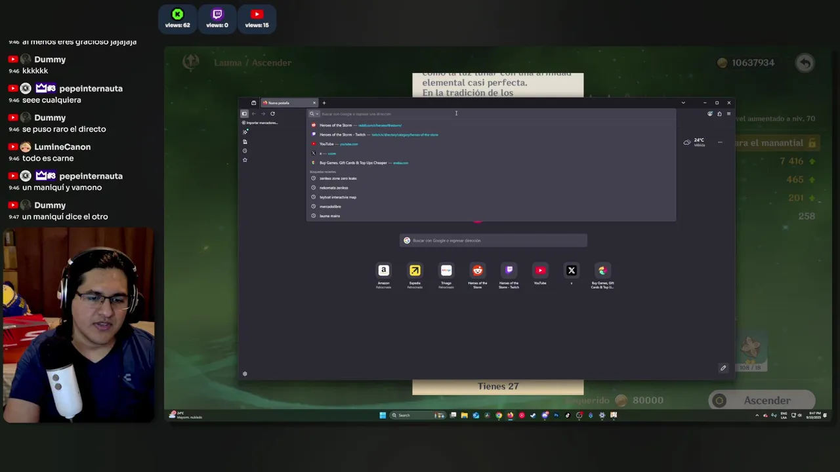Close the Nueva pestaña tab

(314, 103)
